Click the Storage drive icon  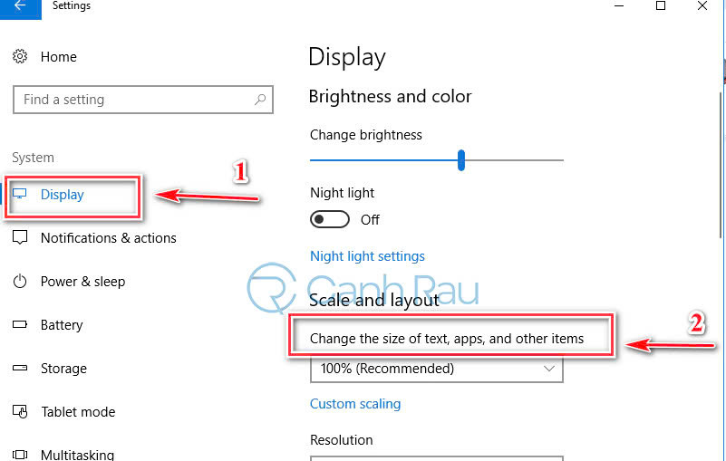(x=20, y=369)
